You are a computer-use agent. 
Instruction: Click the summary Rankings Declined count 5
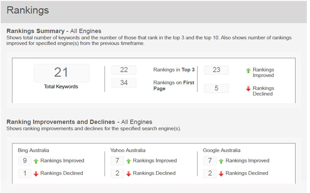tap(216, 88)
